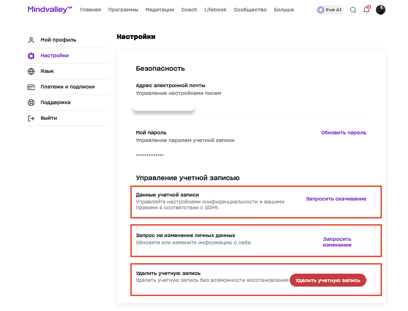Click the Eve AI assistant button
The width and height of the screenshot is (408, 311).
(x=329, y=10)
